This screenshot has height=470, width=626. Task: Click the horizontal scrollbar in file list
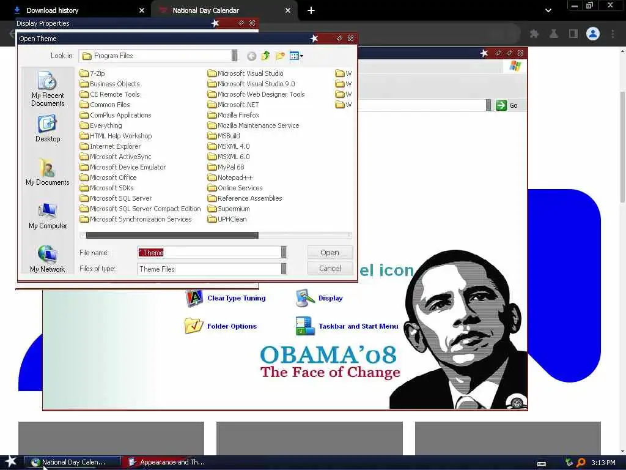click(x=172, y=235)
